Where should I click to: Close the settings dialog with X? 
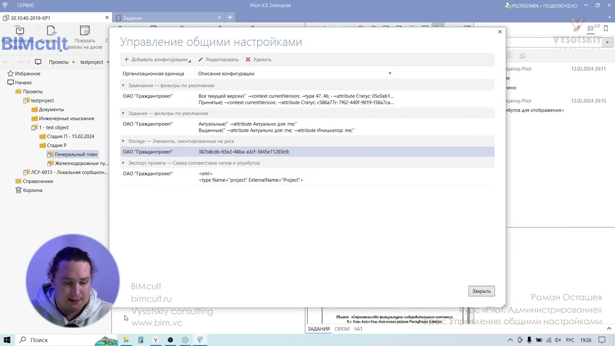tap(500, 32)
